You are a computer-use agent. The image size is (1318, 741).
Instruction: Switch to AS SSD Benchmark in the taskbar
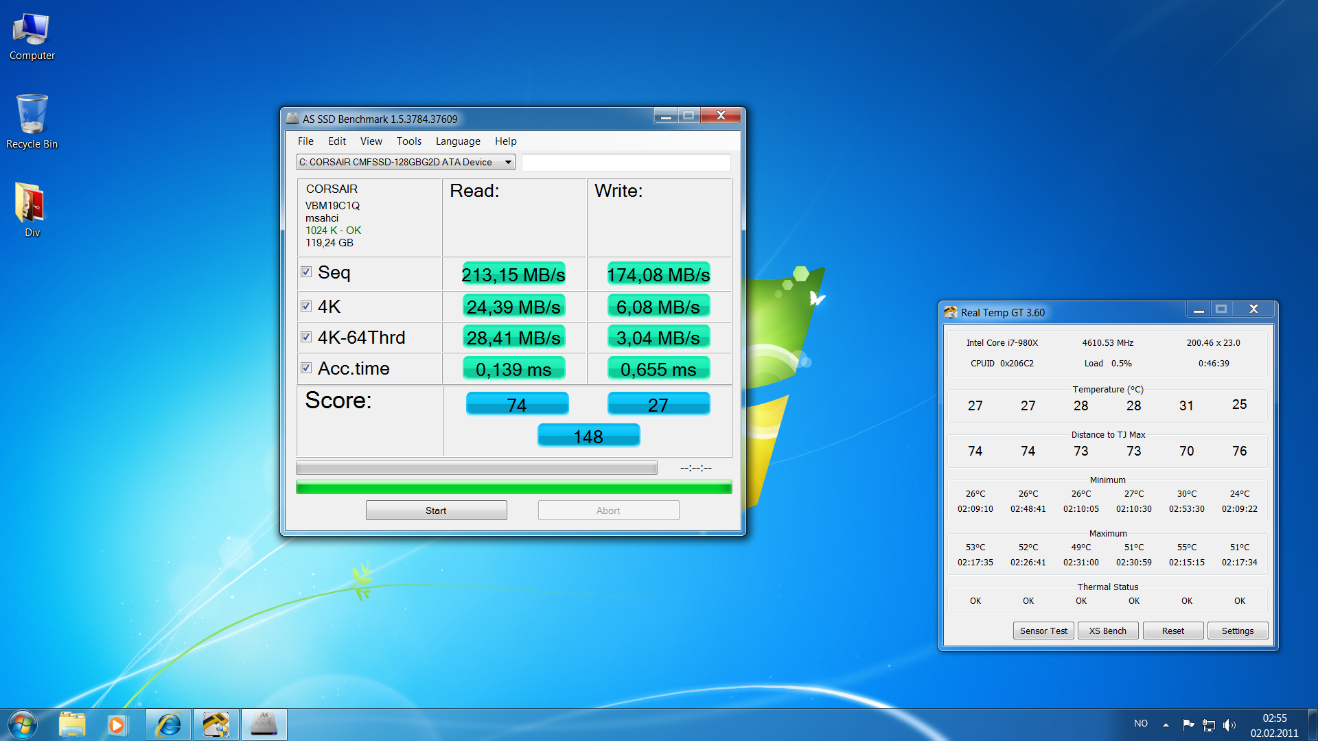coord(264,725)
